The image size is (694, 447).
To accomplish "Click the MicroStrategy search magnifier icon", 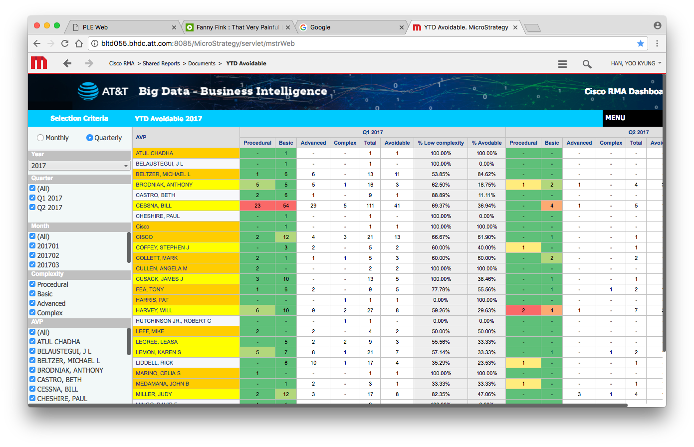I will [x=587, y=64].
